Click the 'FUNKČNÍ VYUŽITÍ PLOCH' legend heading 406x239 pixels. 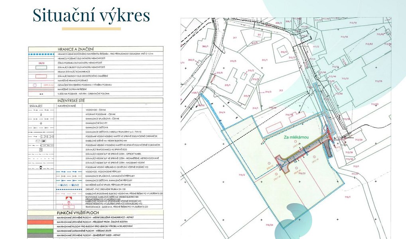[x=78, y=213]
